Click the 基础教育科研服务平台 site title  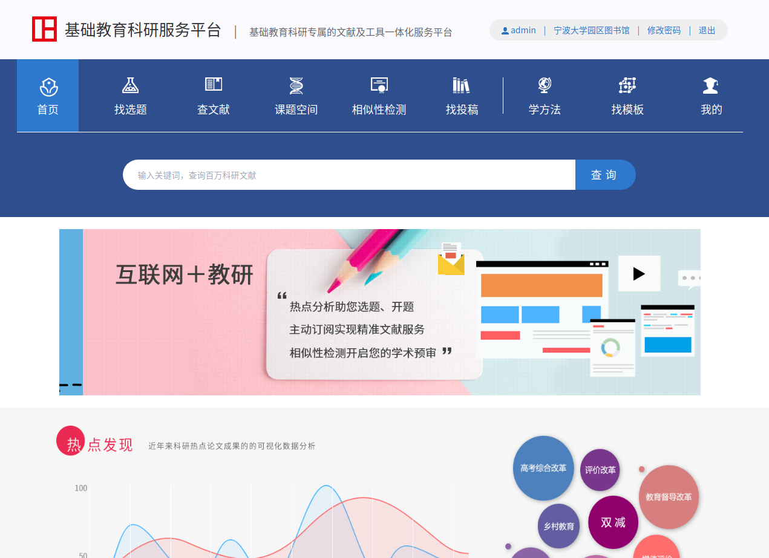143,30
